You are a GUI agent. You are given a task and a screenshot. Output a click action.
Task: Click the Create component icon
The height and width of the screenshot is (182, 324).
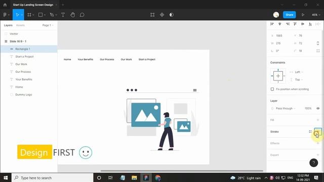click(162, 15)
